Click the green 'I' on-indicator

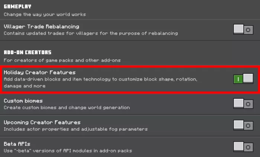pyautogui.click(x=238, y=79)
